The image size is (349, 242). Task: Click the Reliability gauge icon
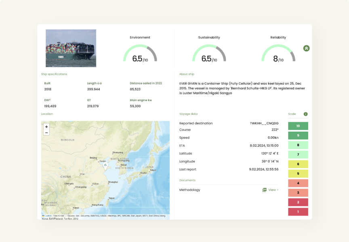(278, 55)
